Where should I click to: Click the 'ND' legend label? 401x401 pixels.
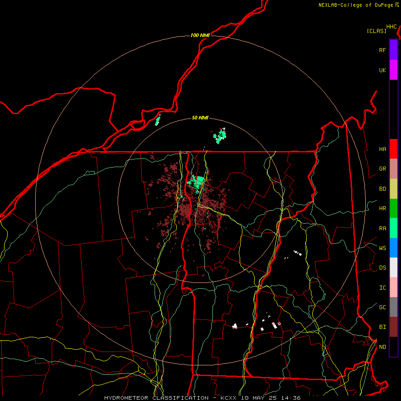pyautogui.click(x=382, y=347)
